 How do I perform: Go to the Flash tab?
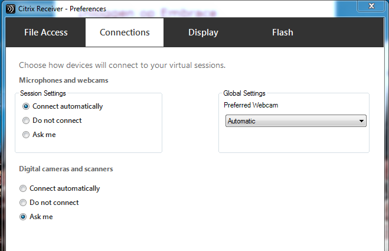click(x=282, y=32)
